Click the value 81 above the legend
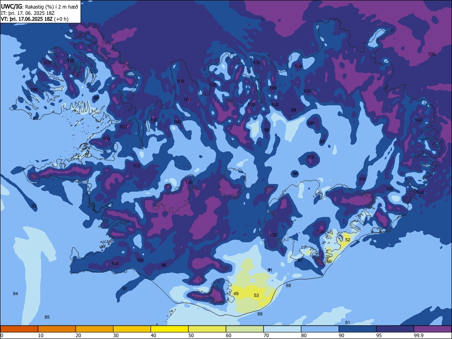The height and width of the screenshot is (339, 452). pos(348,322)
